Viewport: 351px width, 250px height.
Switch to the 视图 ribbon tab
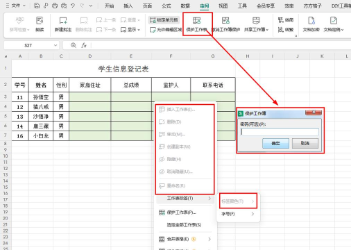[223, 6]
